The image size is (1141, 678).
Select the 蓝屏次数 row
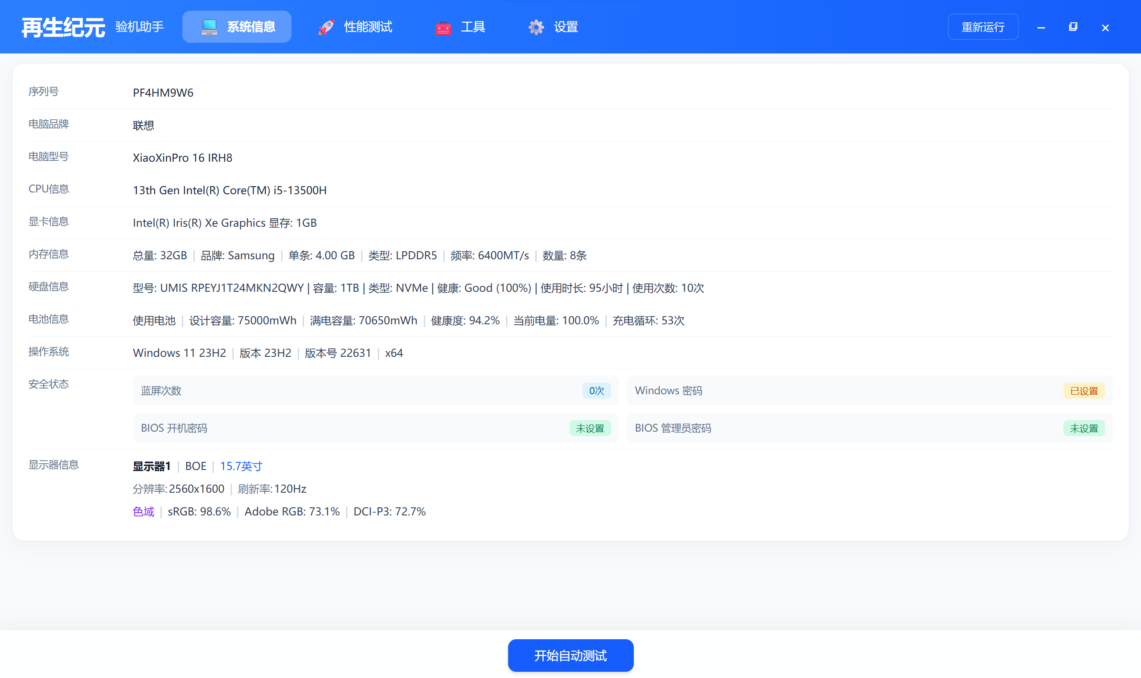[x=375, y=391]
